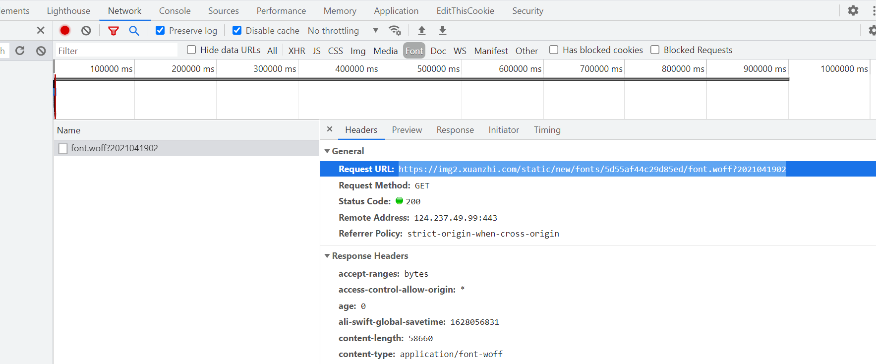Filter requests by All types

pyautogui.click(x=272, y=51)
